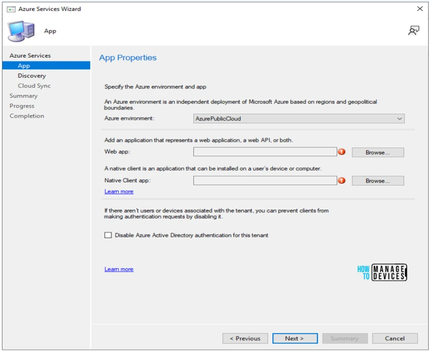Open Learn more link under Native Client app
Viewport: 429px width, 351px height.
click(x=119, y=191)
